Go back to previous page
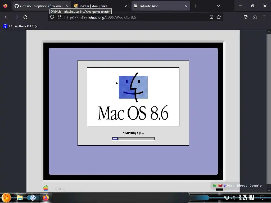This screenshot has width=271, height=203. (x=6, y=17)
